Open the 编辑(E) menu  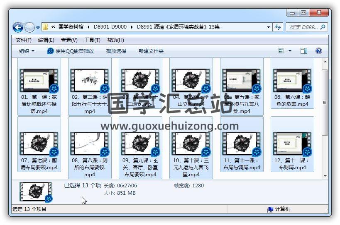(46, 40)
